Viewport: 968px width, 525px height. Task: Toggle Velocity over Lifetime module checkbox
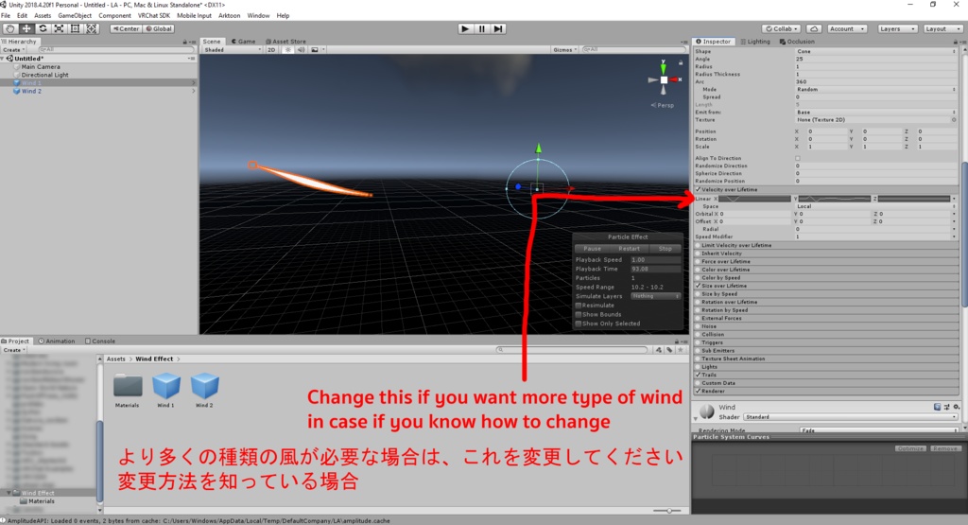point(699,189)
